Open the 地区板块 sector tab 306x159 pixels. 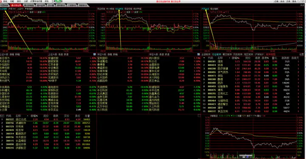[248, 54]
